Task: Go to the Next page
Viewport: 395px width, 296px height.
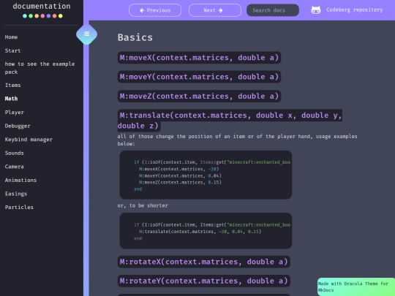Action: pos(215,10)
